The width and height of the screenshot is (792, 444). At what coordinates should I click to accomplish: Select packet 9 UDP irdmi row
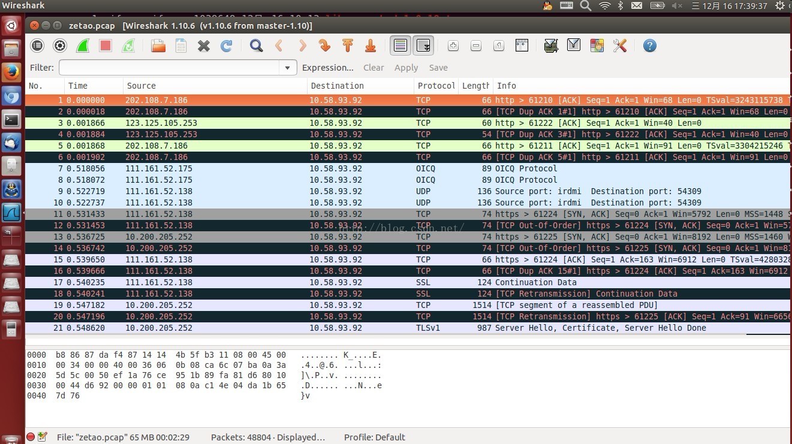pyautogui.click(x=408, y=191)
